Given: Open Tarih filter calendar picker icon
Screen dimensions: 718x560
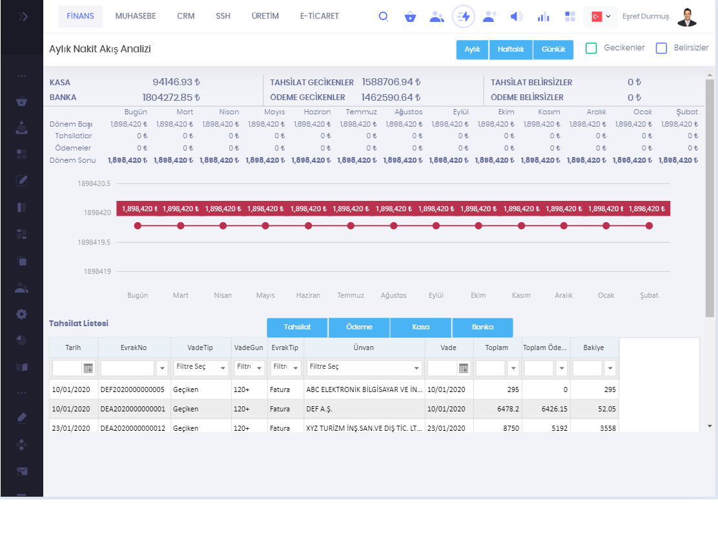Looking at the screenshot, I should pyautogui.click(x=88, y=368).
